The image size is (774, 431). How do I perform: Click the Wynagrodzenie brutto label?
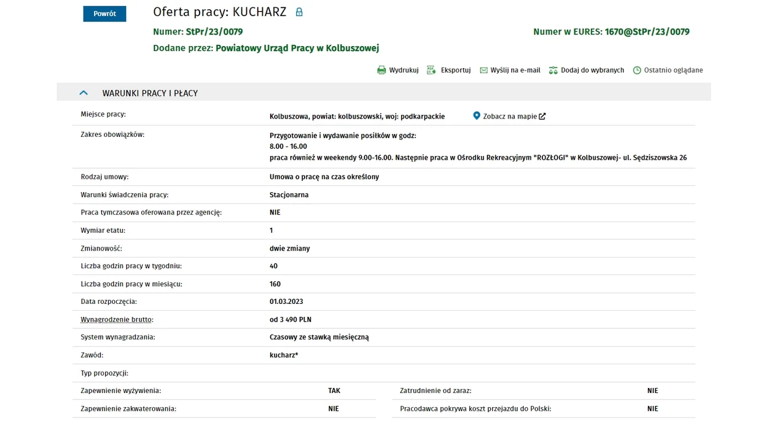[x=117, y=319]
